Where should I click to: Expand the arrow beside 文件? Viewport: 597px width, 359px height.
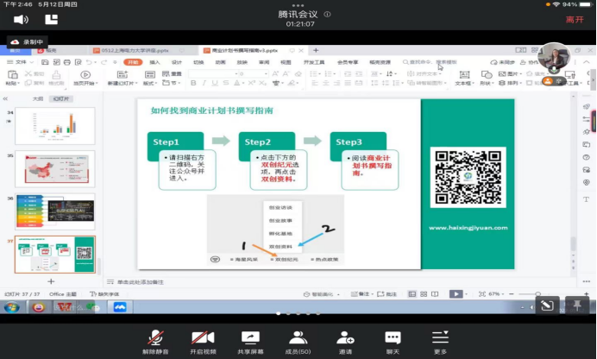pos(32,62)
